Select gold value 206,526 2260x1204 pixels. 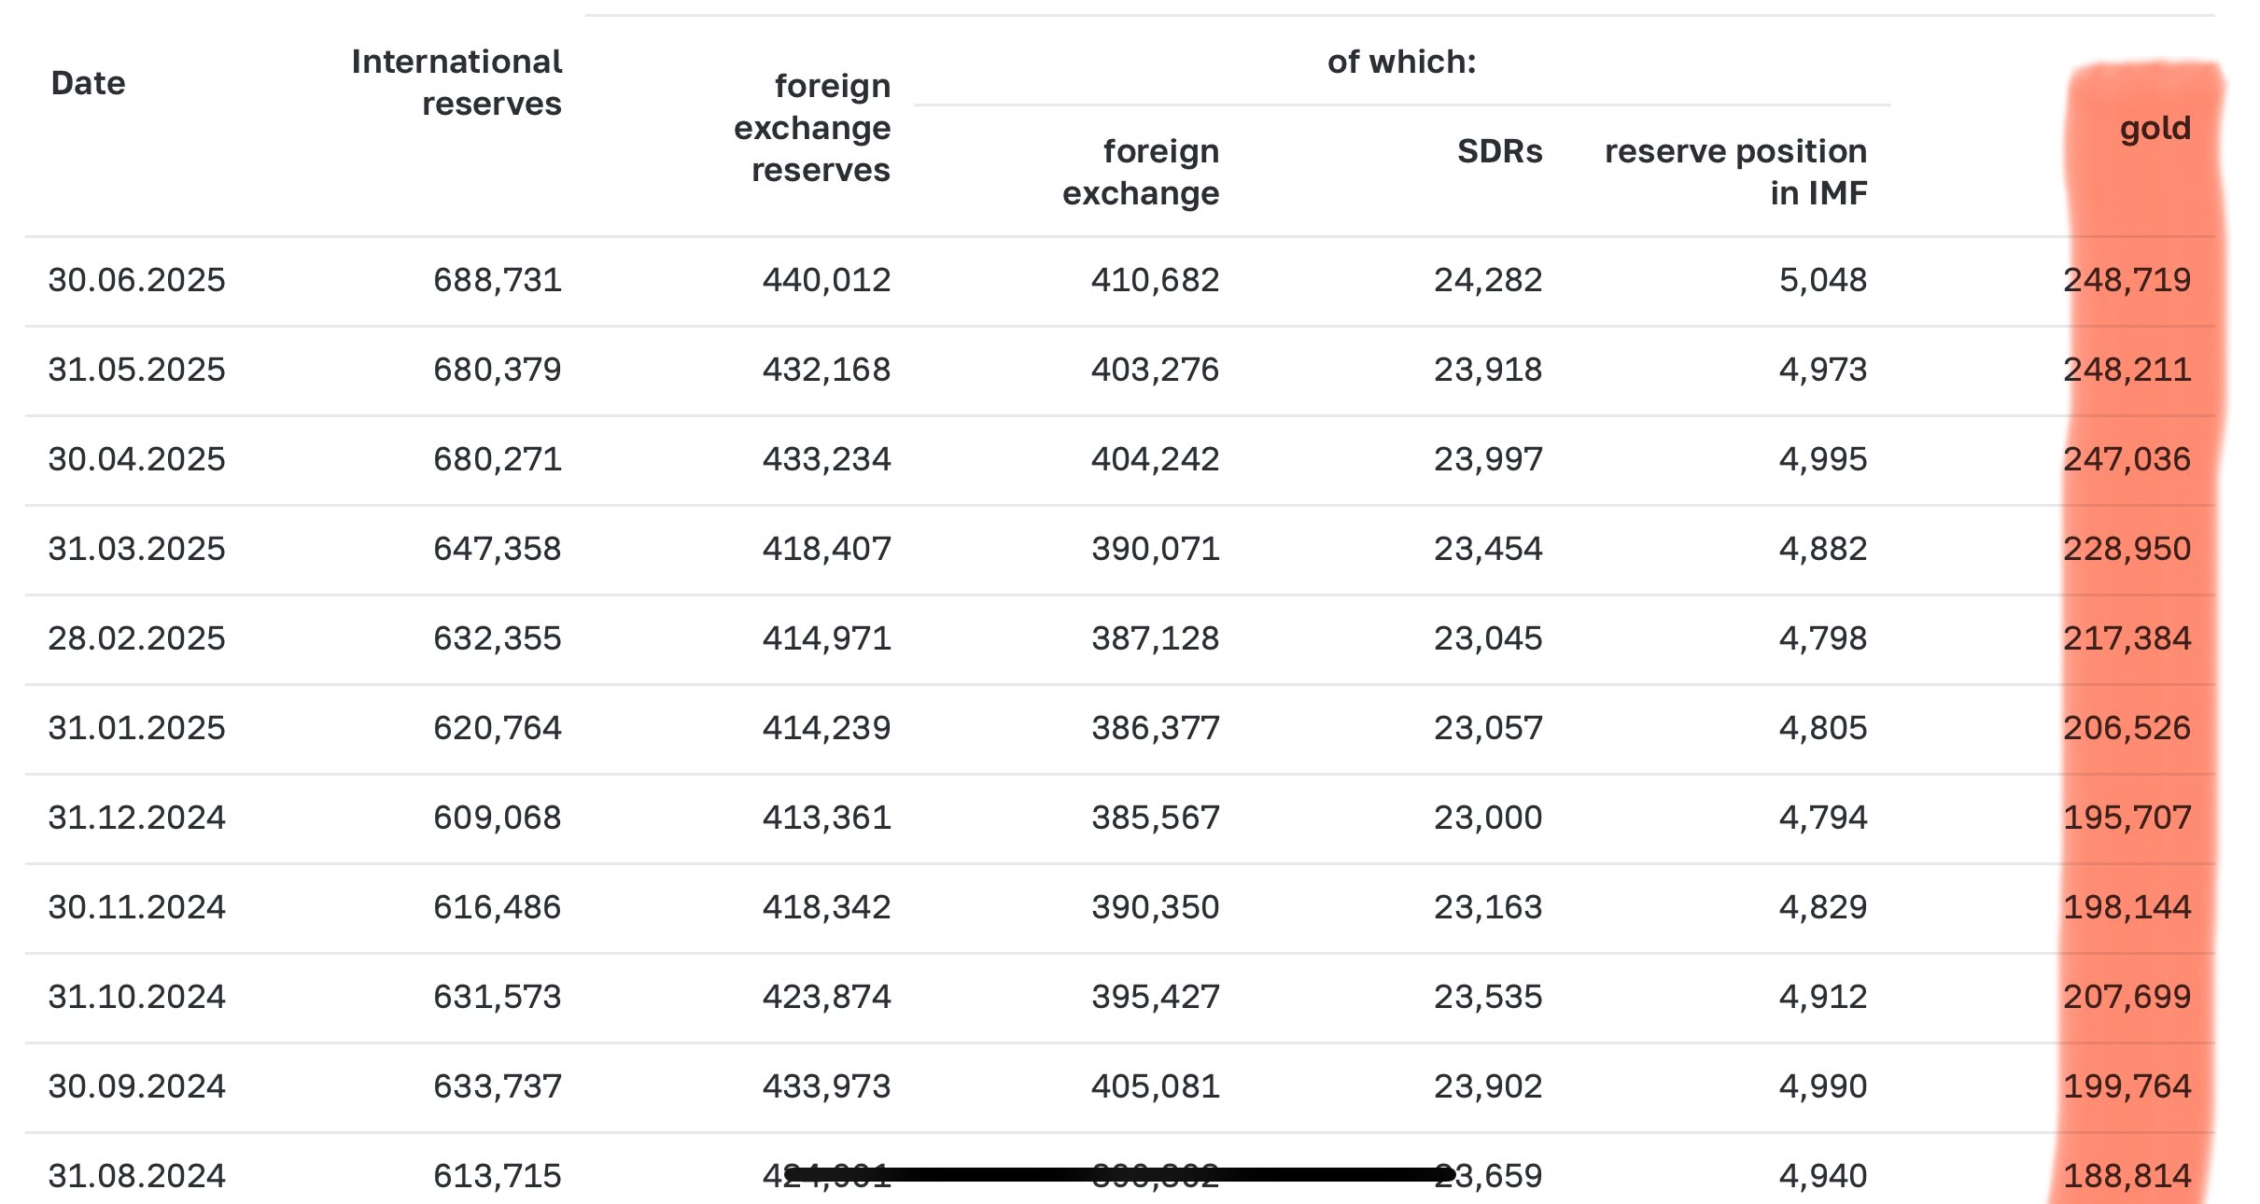[x=2127, y=728]
